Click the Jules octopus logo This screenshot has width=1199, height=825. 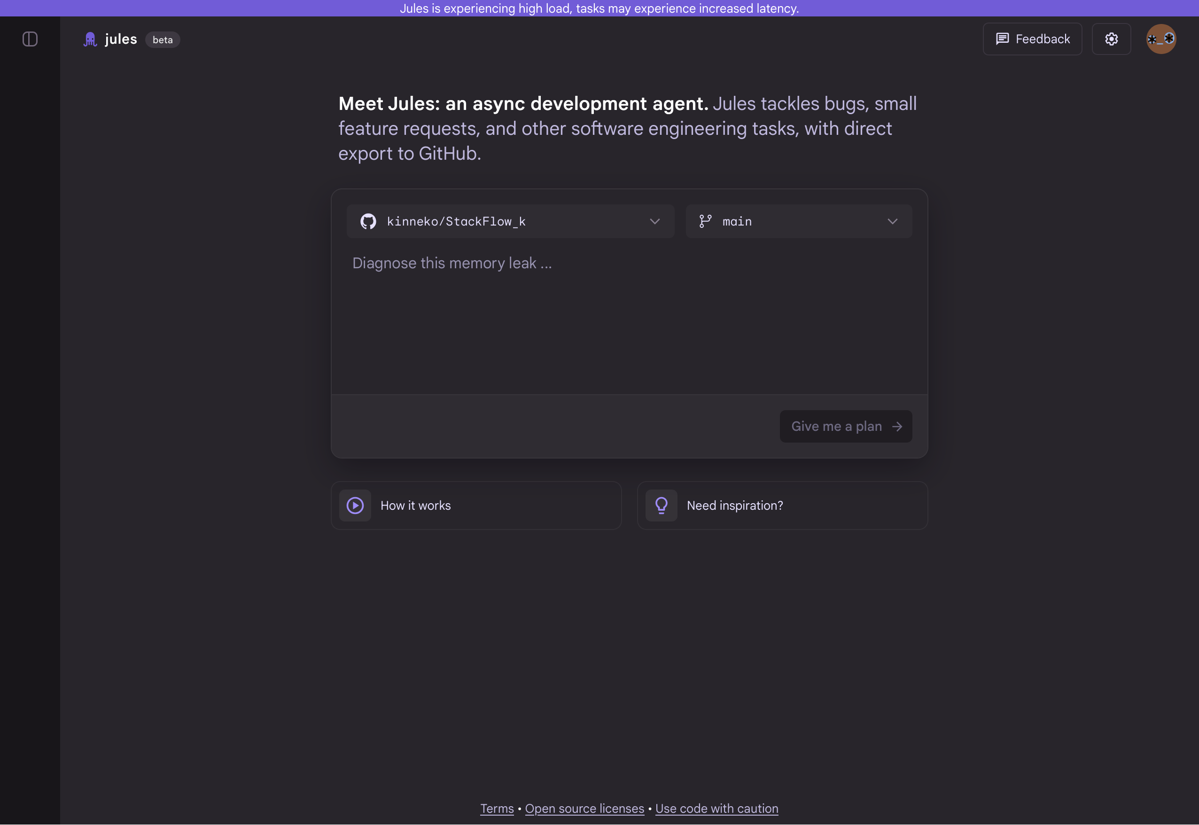coord(90,39)
